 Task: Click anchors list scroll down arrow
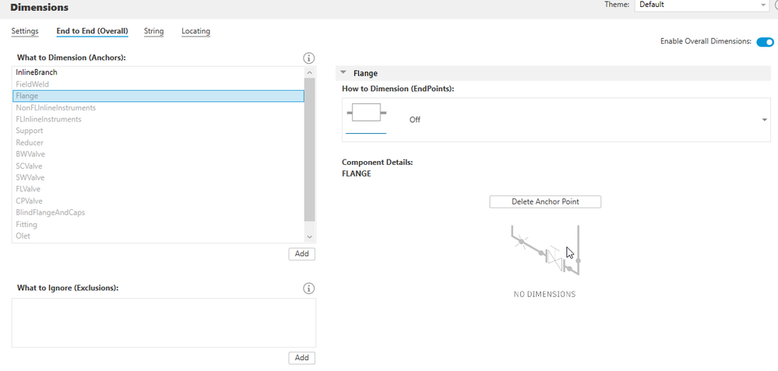coord(310,236)
